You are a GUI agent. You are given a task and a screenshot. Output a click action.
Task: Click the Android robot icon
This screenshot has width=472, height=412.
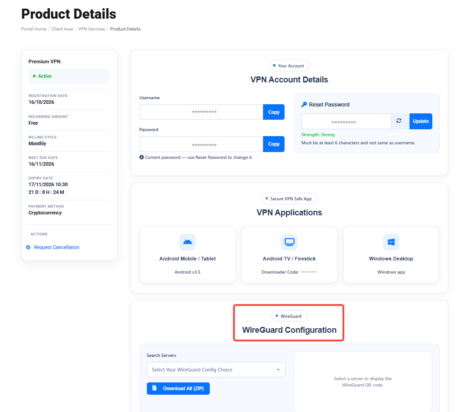[187, 242]
